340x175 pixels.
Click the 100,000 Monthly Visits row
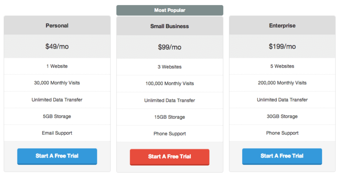click(170, 83)
